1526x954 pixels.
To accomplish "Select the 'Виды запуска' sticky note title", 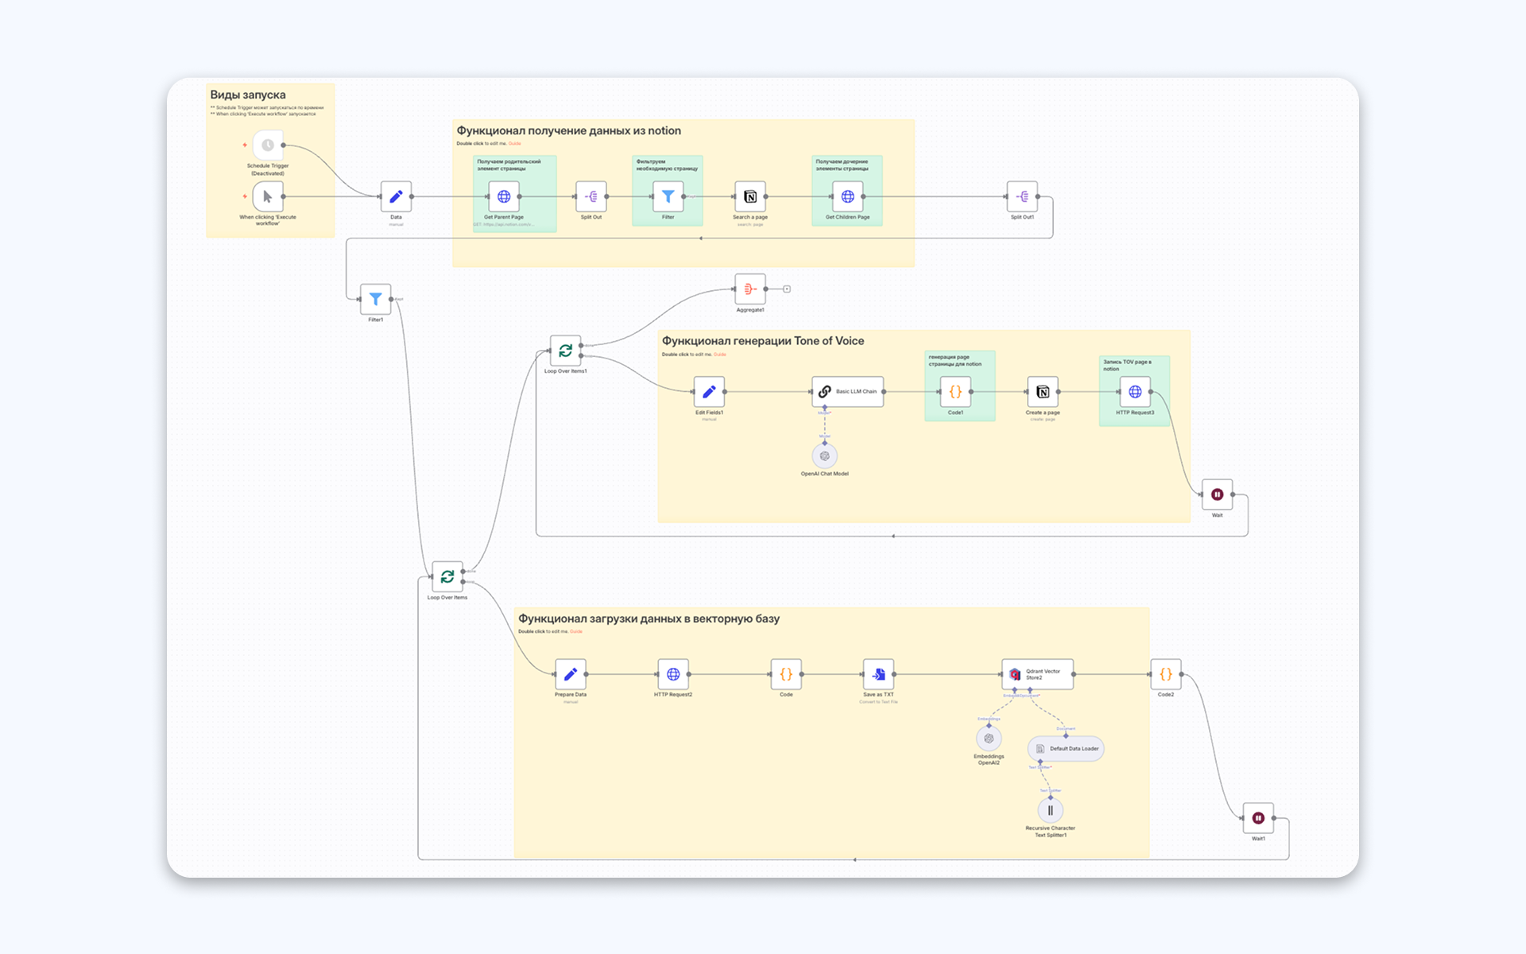I will click(x=248, y=95).
